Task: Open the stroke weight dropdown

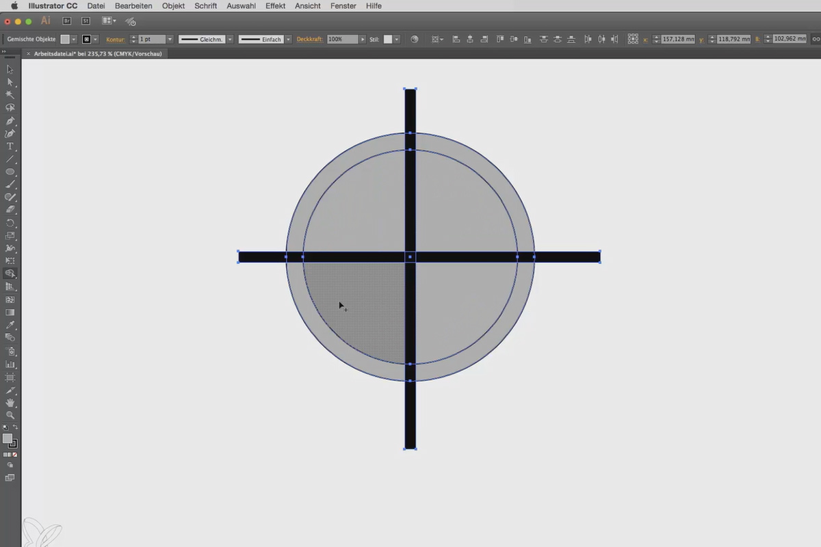Action: click(170, 39)
